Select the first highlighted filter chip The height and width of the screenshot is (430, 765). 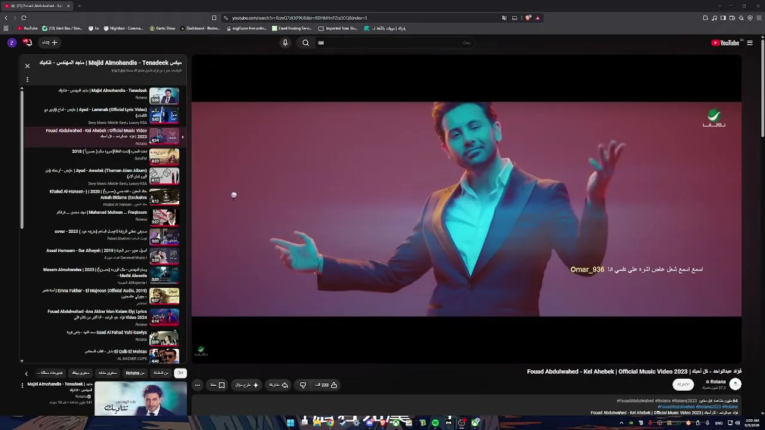tap(180, 373)
